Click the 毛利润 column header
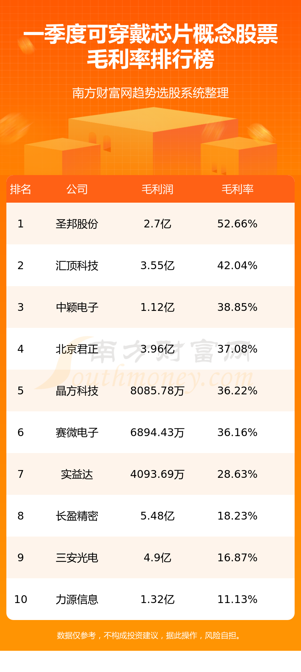This screenshot has width=301, height=672. tap(157, 189)
